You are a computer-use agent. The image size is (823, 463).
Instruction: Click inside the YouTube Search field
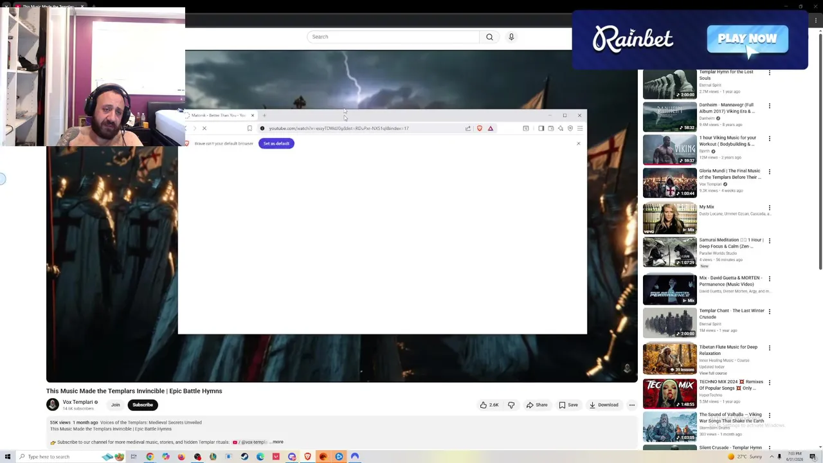tap(393, 37)
